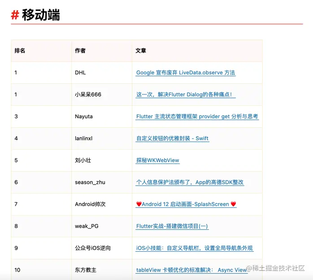Select author name season_zhu
The image size is (313, 280).
[x=90, y=182]
